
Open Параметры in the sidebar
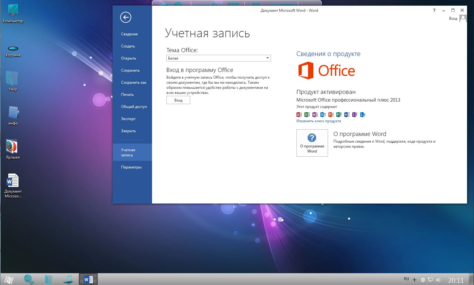(x=131, y=167)
